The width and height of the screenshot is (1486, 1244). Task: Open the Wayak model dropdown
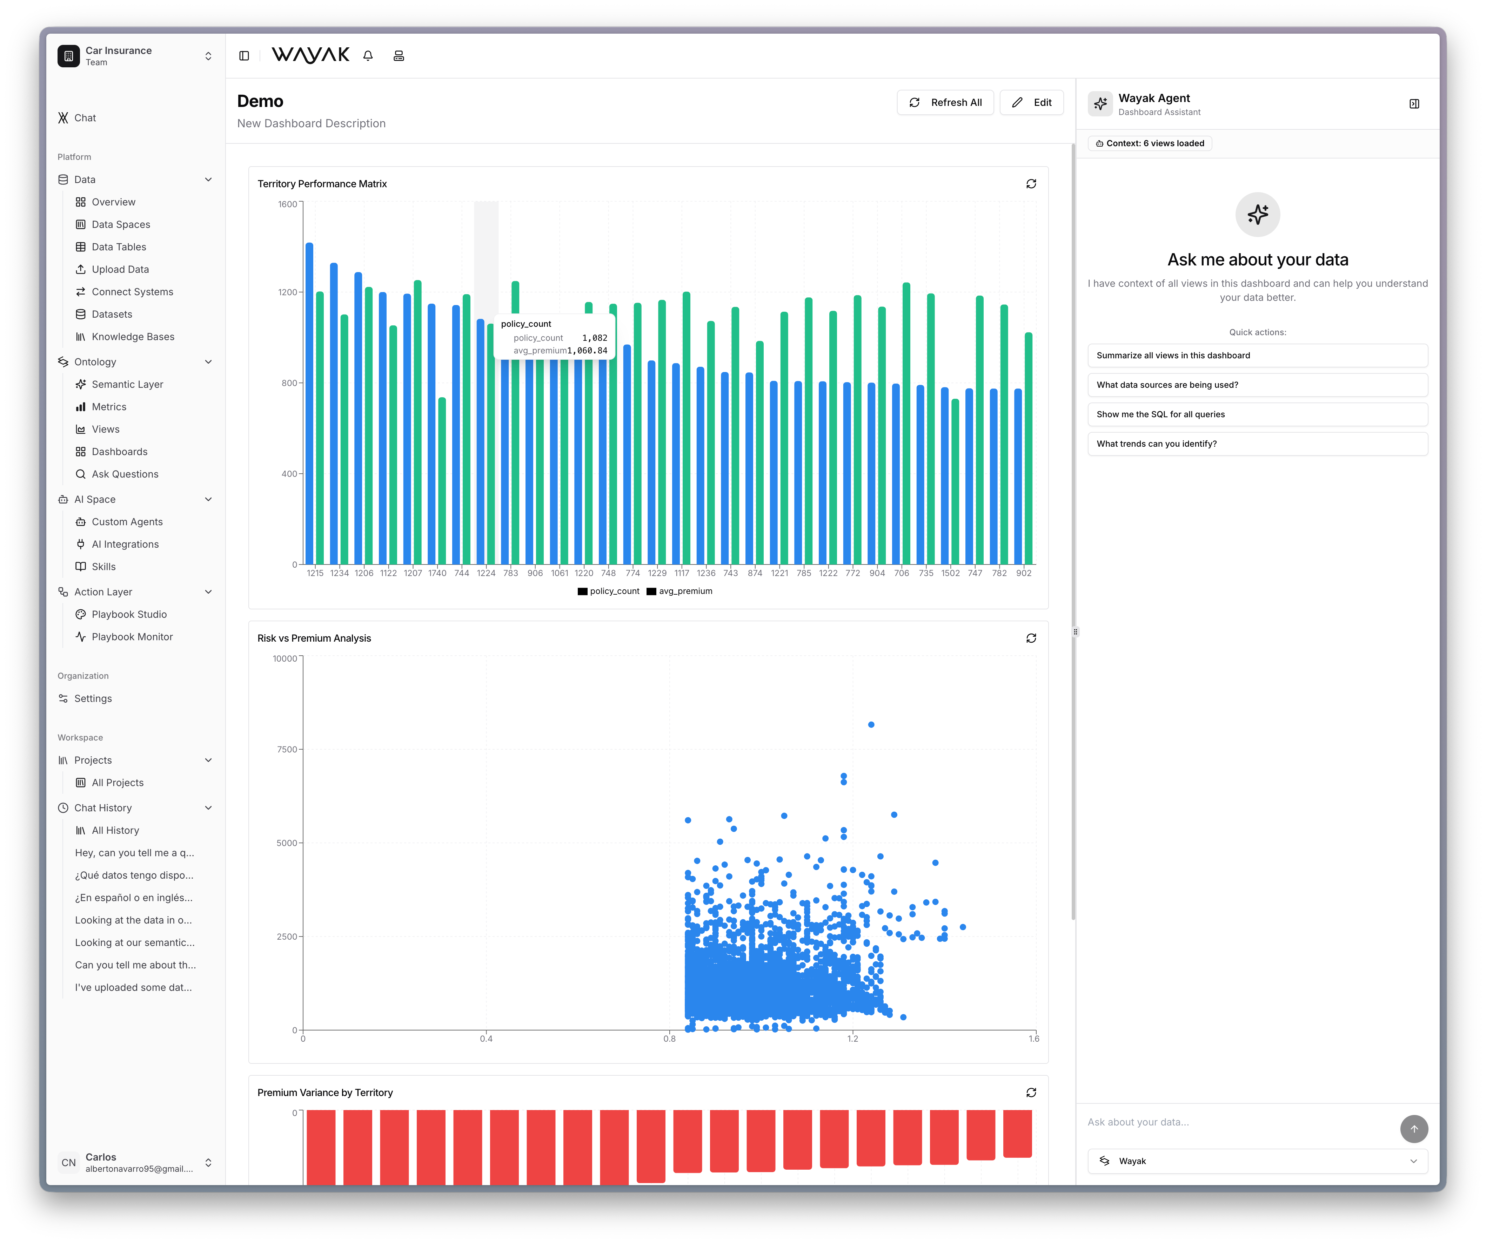pyautogui.click(x=1257, y=1161)
